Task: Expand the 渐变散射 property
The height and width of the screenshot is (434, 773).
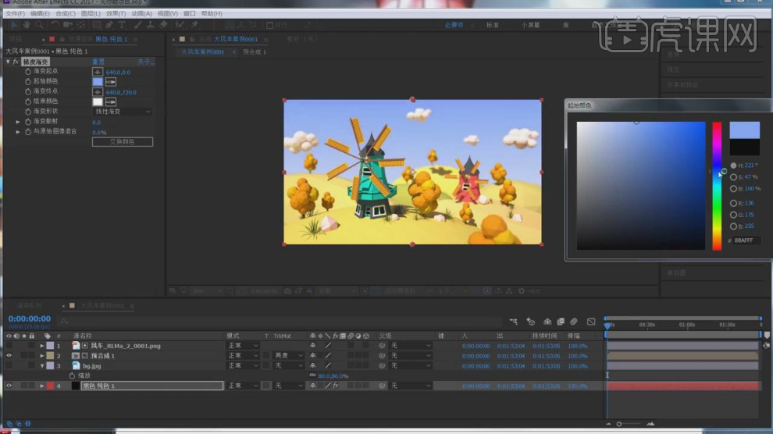Action: pos(19,122)
